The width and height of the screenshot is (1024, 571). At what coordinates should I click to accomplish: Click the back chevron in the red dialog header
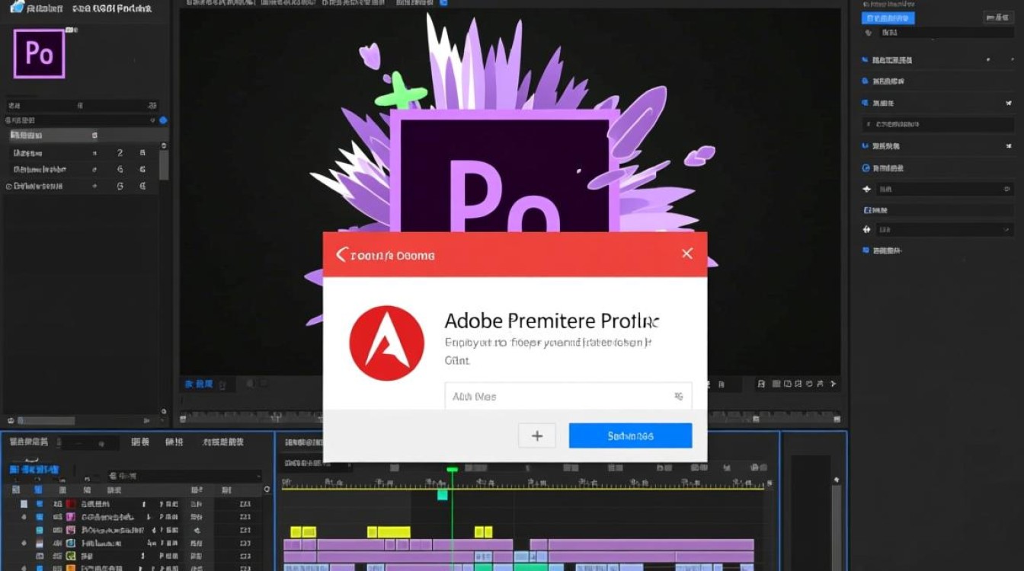(x=341, y=254)
